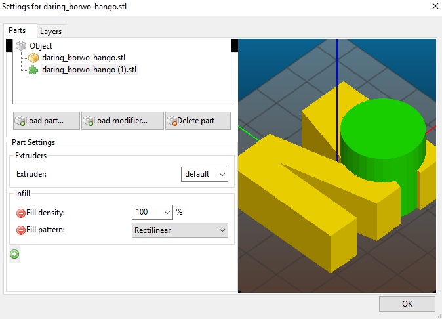Click the yellow part icon for daring_borwo-hango.stl
The width and height of the screenshot is (442, 319).
[33, 58]
